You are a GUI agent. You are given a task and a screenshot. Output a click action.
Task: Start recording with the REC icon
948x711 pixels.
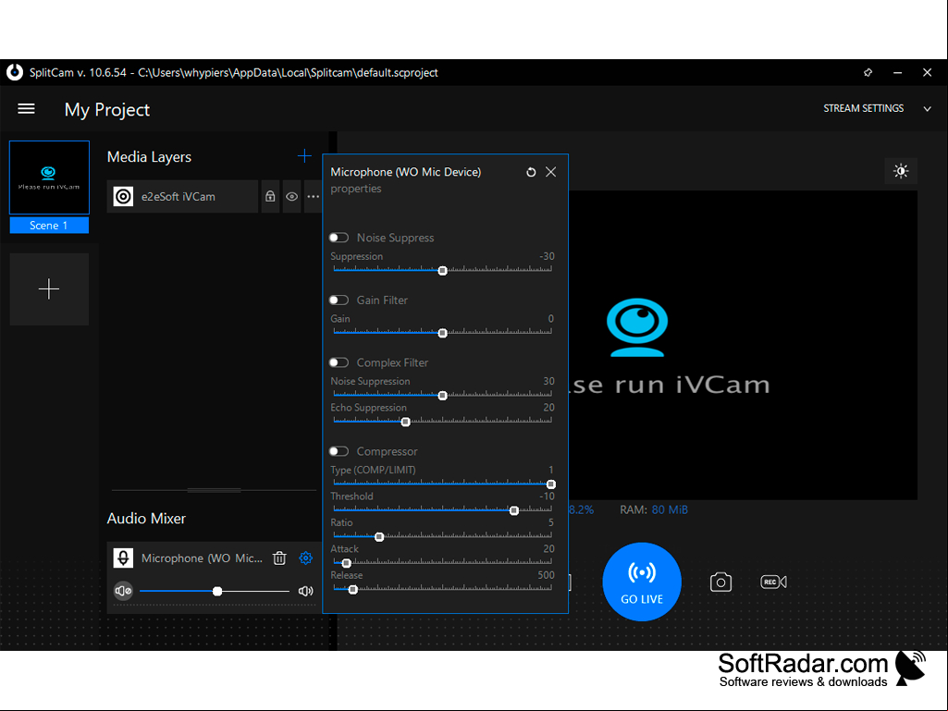[x=773, y=582]
